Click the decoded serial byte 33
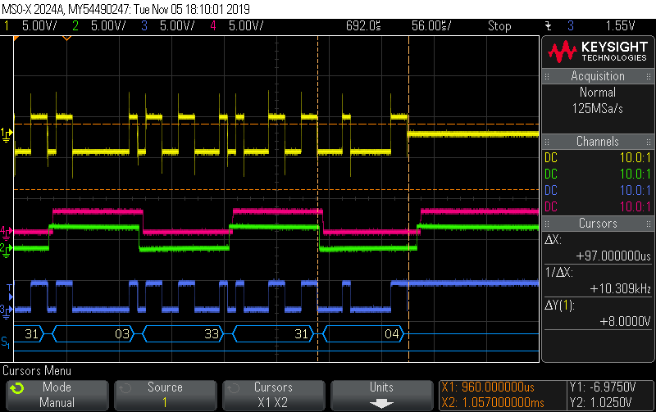 click(x=212, y=334)
